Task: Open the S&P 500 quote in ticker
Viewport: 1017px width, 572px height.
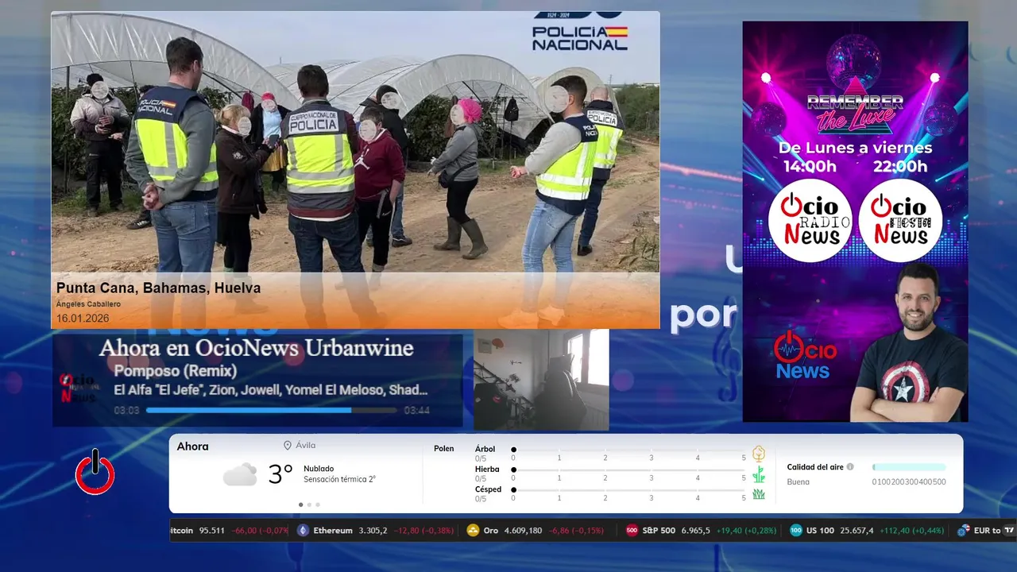Action: (x=702, y=531)
